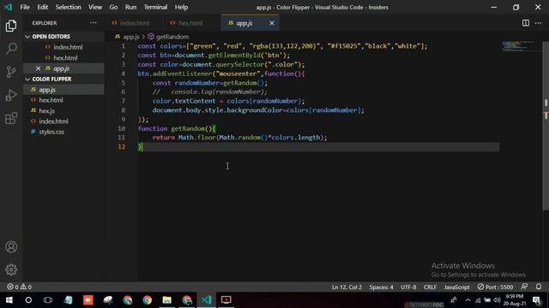Image resolution: width=549 pixels, height=308 pixels.
Task: Open Source Control view
Action: pos(11,72)
